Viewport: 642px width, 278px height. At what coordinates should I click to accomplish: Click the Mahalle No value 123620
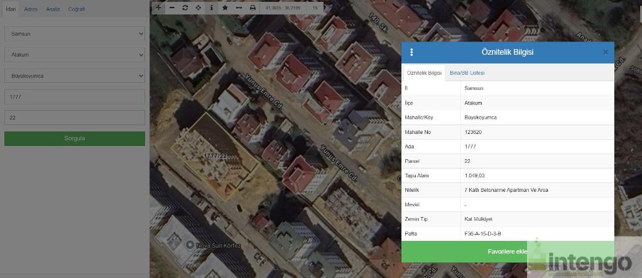473,132
